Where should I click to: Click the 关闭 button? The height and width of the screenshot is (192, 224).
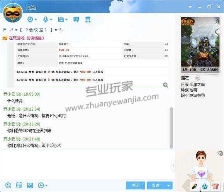(135, 185)
